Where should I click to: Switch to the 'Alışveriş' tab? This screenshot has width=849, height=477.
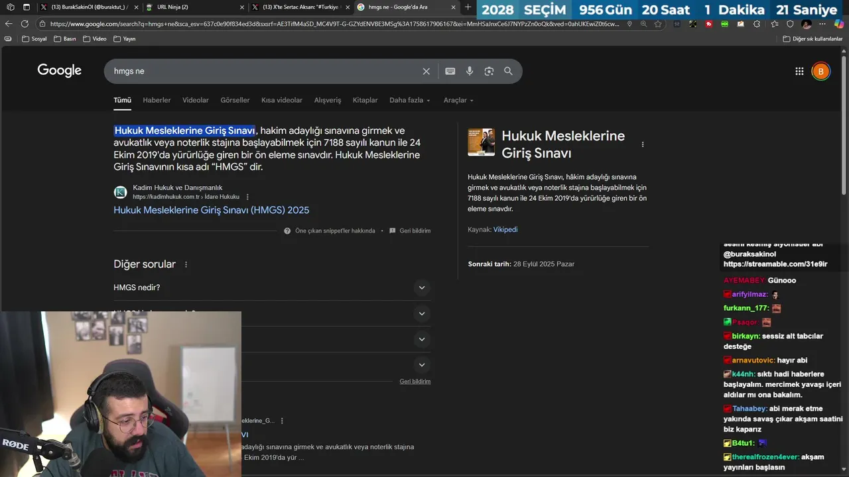pyautogui.click(x=328, y=100)
